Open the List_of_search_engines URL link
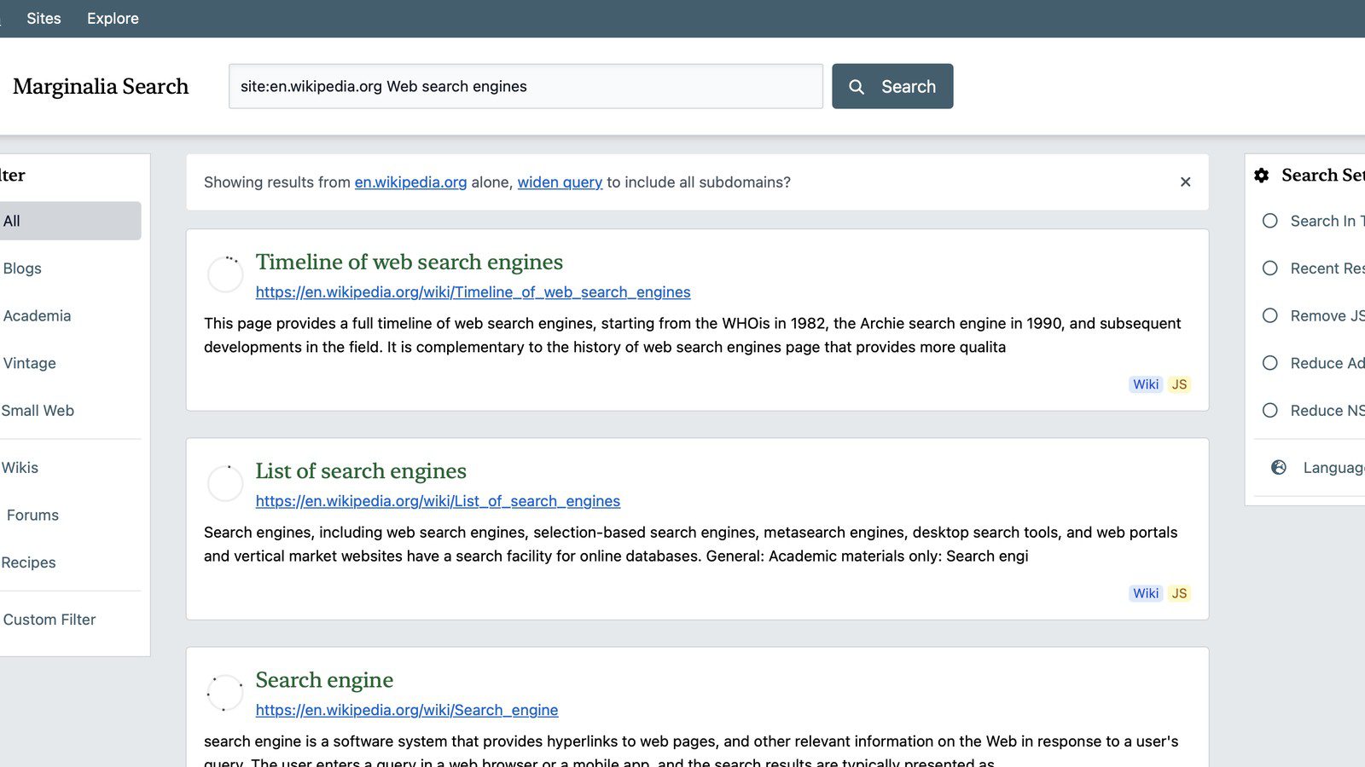1365x767 pixels. [x=438, y=501]
